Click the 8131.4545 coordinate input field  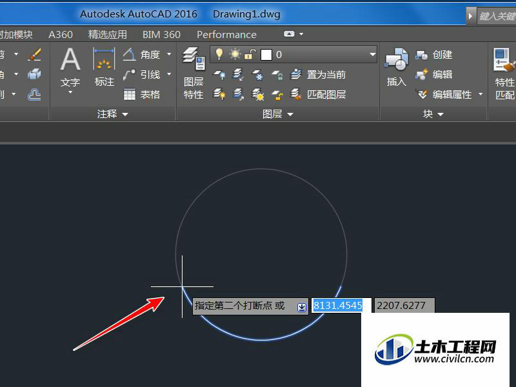click(x=341, y=306)
